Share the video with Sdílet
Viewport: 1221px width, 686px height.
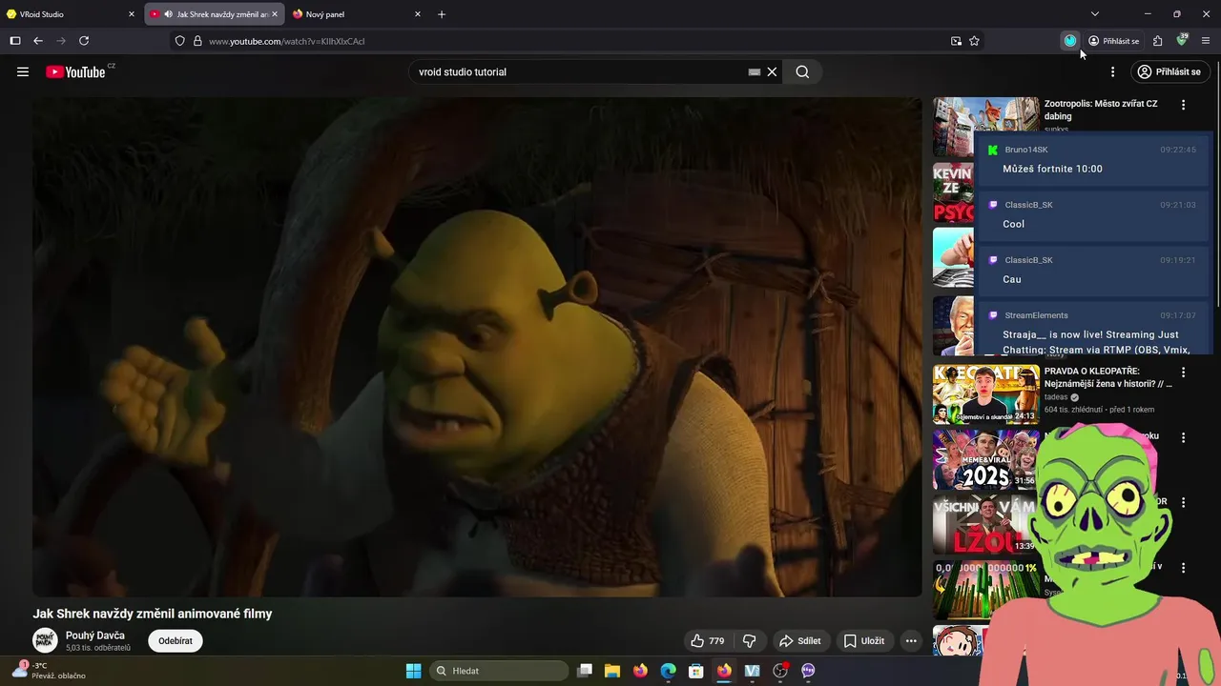pos(799,641)
